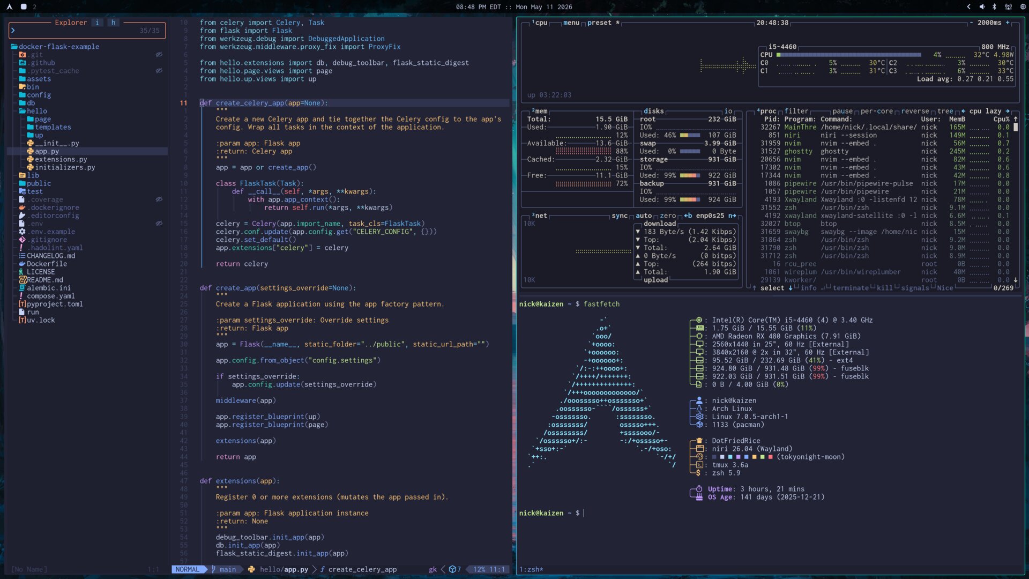Toggle the hidden-eye indicator on the .git row
The image size is (1029, 579).
coord(159,55)
